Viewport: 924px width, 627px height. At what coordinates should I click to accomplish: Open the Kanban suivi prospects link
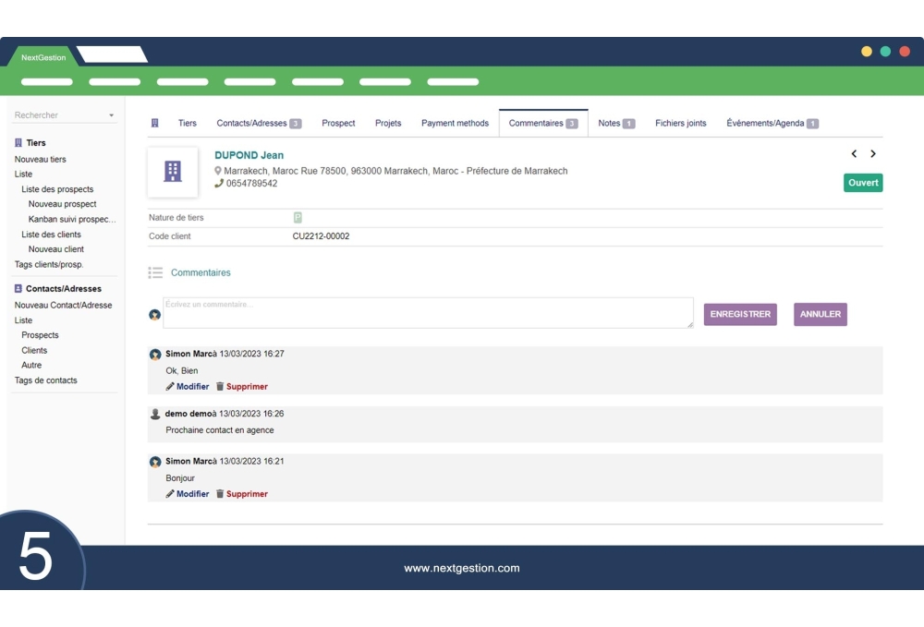coord(73,219)
